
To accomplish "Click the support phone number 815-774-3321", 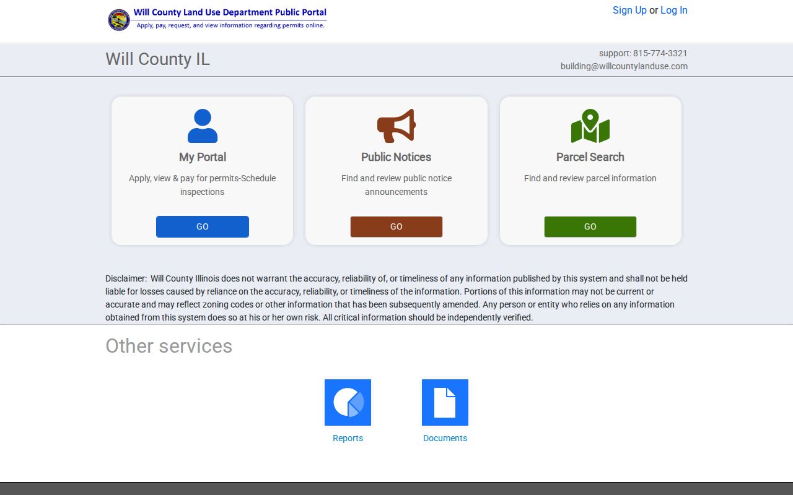I will pyautogui.click(x=660, y=53).
